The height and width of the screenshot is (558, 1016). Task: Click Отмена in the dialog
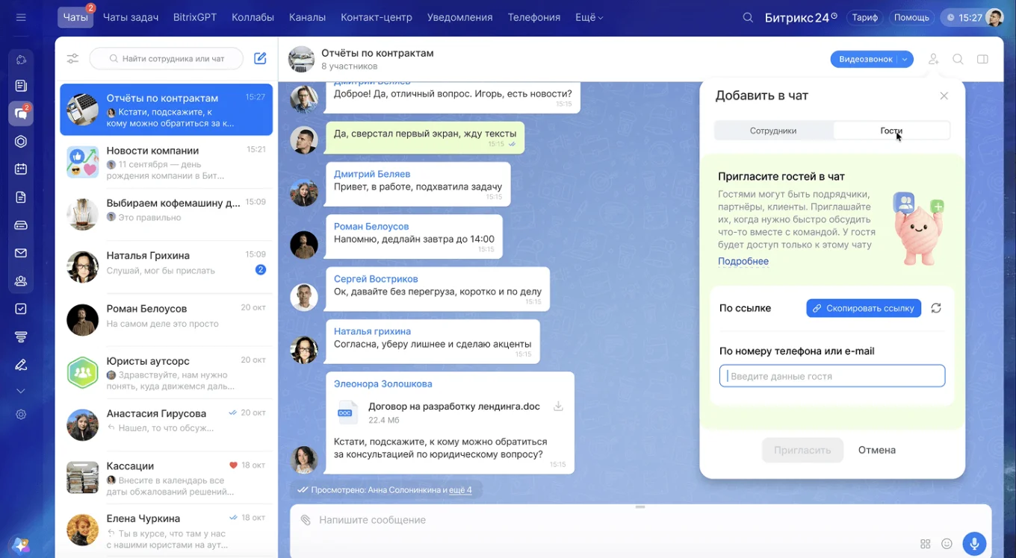[x=877, y=450]
